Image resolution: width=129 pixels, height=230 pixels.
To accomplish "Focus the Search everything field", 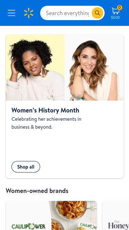I will [x=67, y=13].
